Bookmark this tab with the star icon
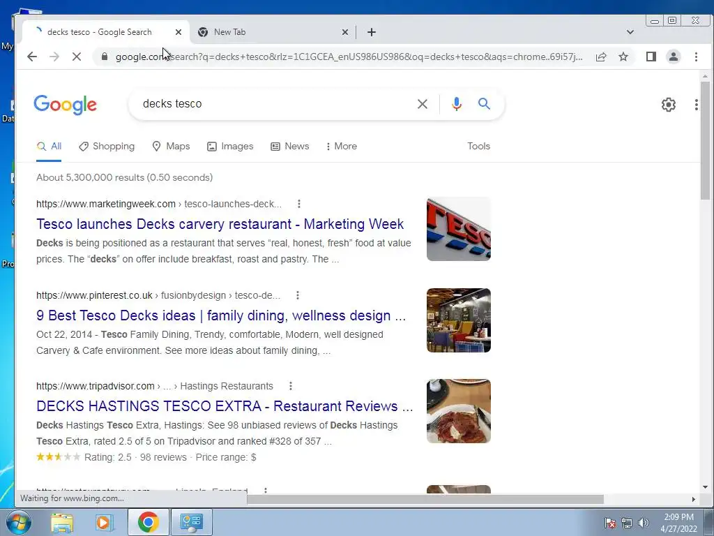The image size is (714, 536). point(623,57)
